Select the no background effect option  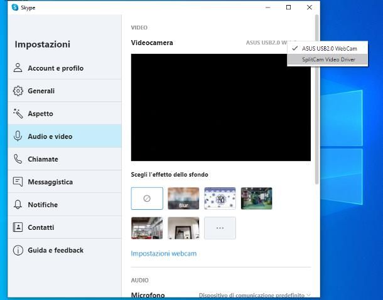click(147, 199)
